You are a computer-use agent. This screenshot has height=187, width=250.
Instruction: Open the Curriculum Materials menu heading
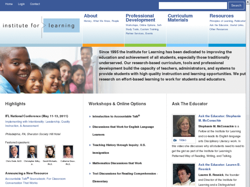(180, 18)
